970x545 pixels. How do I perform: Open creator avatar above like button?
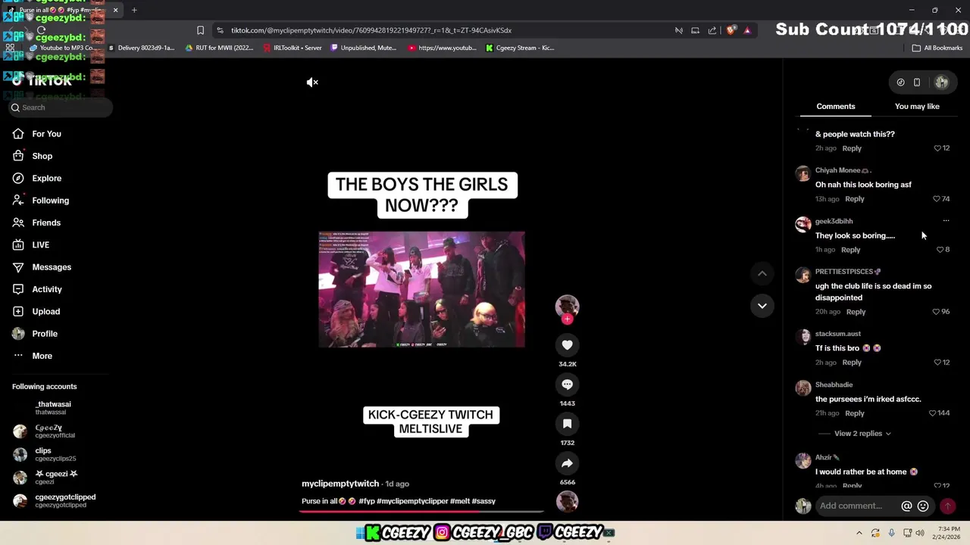567,305
